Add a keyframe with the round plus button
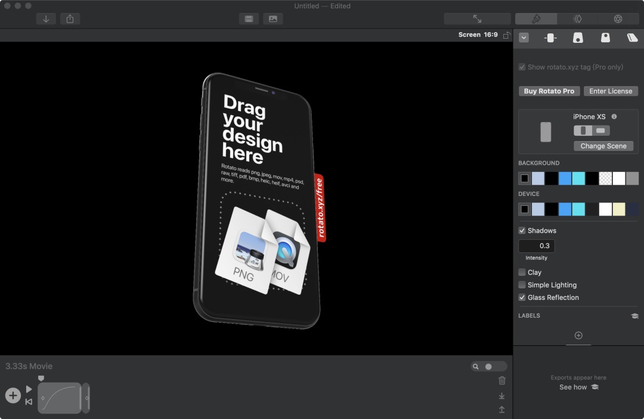 pyautogui.click(x=13, y=396)
